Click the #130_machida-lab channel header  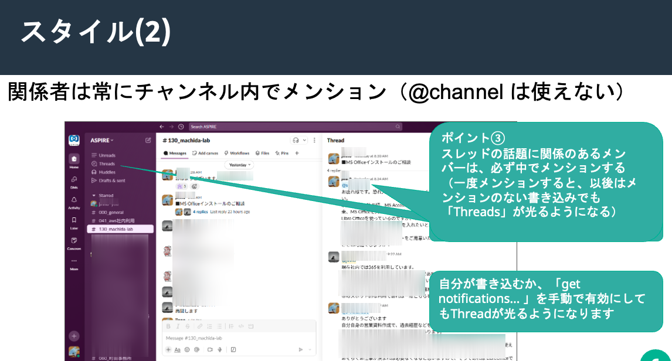(x=186, y=141)
